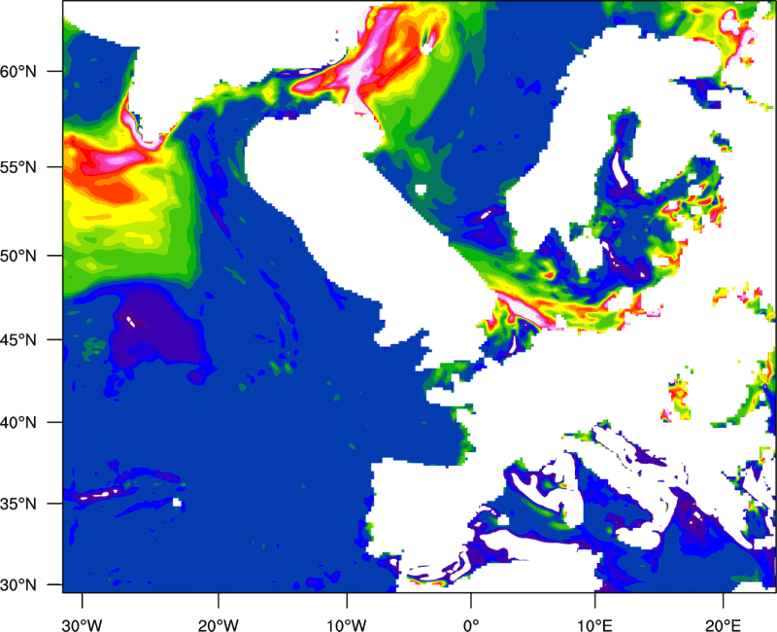
Task: Click the 10°W longitude label
Action: coord(347,625)
